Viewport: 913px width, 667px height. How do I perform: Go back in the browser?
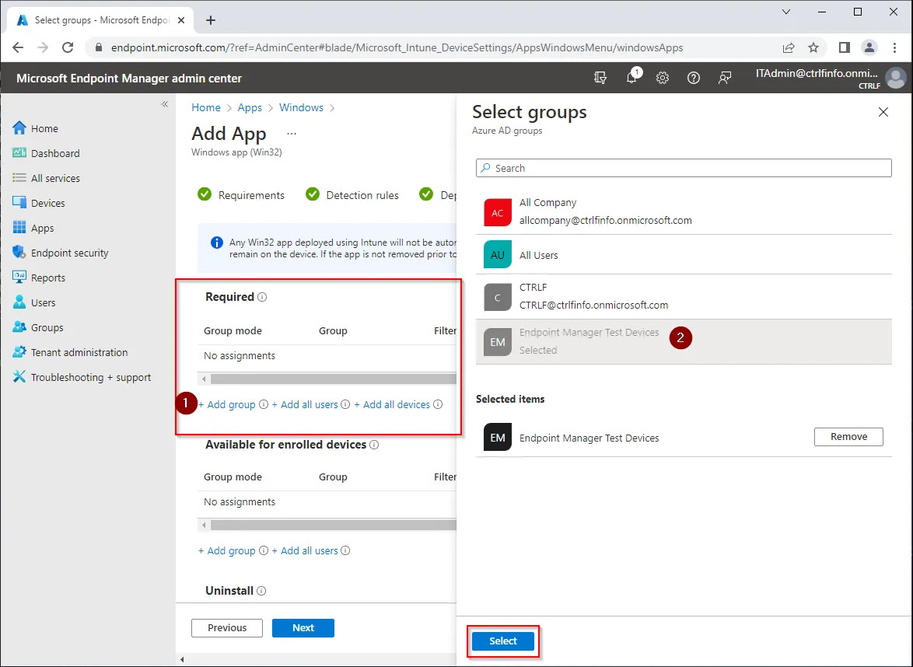click(18, 47)
